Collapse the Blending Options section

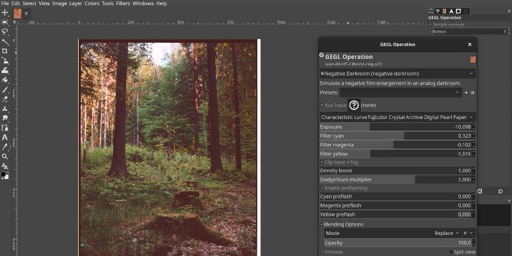tap(322, 225)
